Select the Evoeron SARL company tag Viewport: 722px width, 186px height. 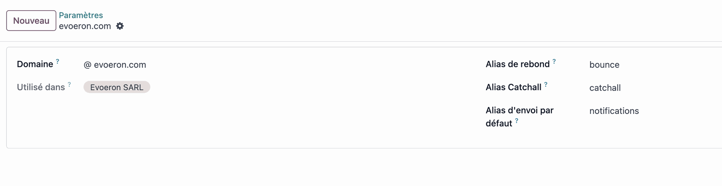[x=117, y=87]
